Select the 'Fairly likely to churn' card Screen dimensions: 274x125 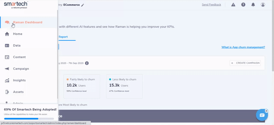82,86
